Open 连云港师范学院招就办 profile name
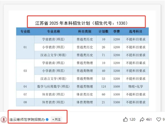 pyautogui.click(x=27, y=120)
